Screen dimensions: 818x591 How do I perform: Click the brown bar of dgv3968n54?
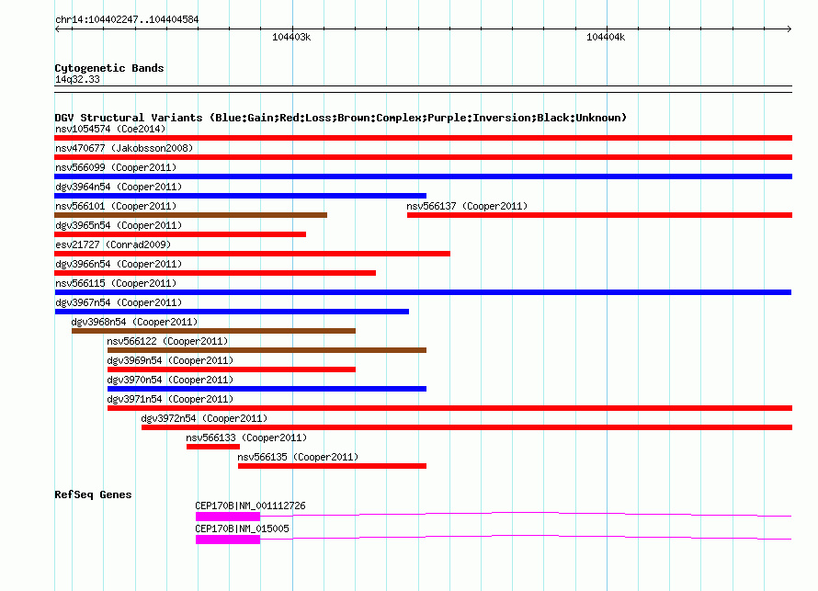click(213, 331)
